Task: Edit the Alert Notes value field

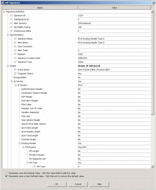Action: [114, 43]
